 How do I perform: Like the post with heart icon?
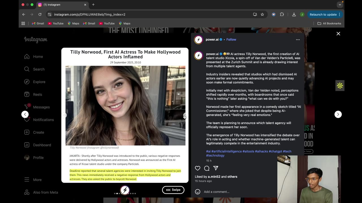(198, 168)
